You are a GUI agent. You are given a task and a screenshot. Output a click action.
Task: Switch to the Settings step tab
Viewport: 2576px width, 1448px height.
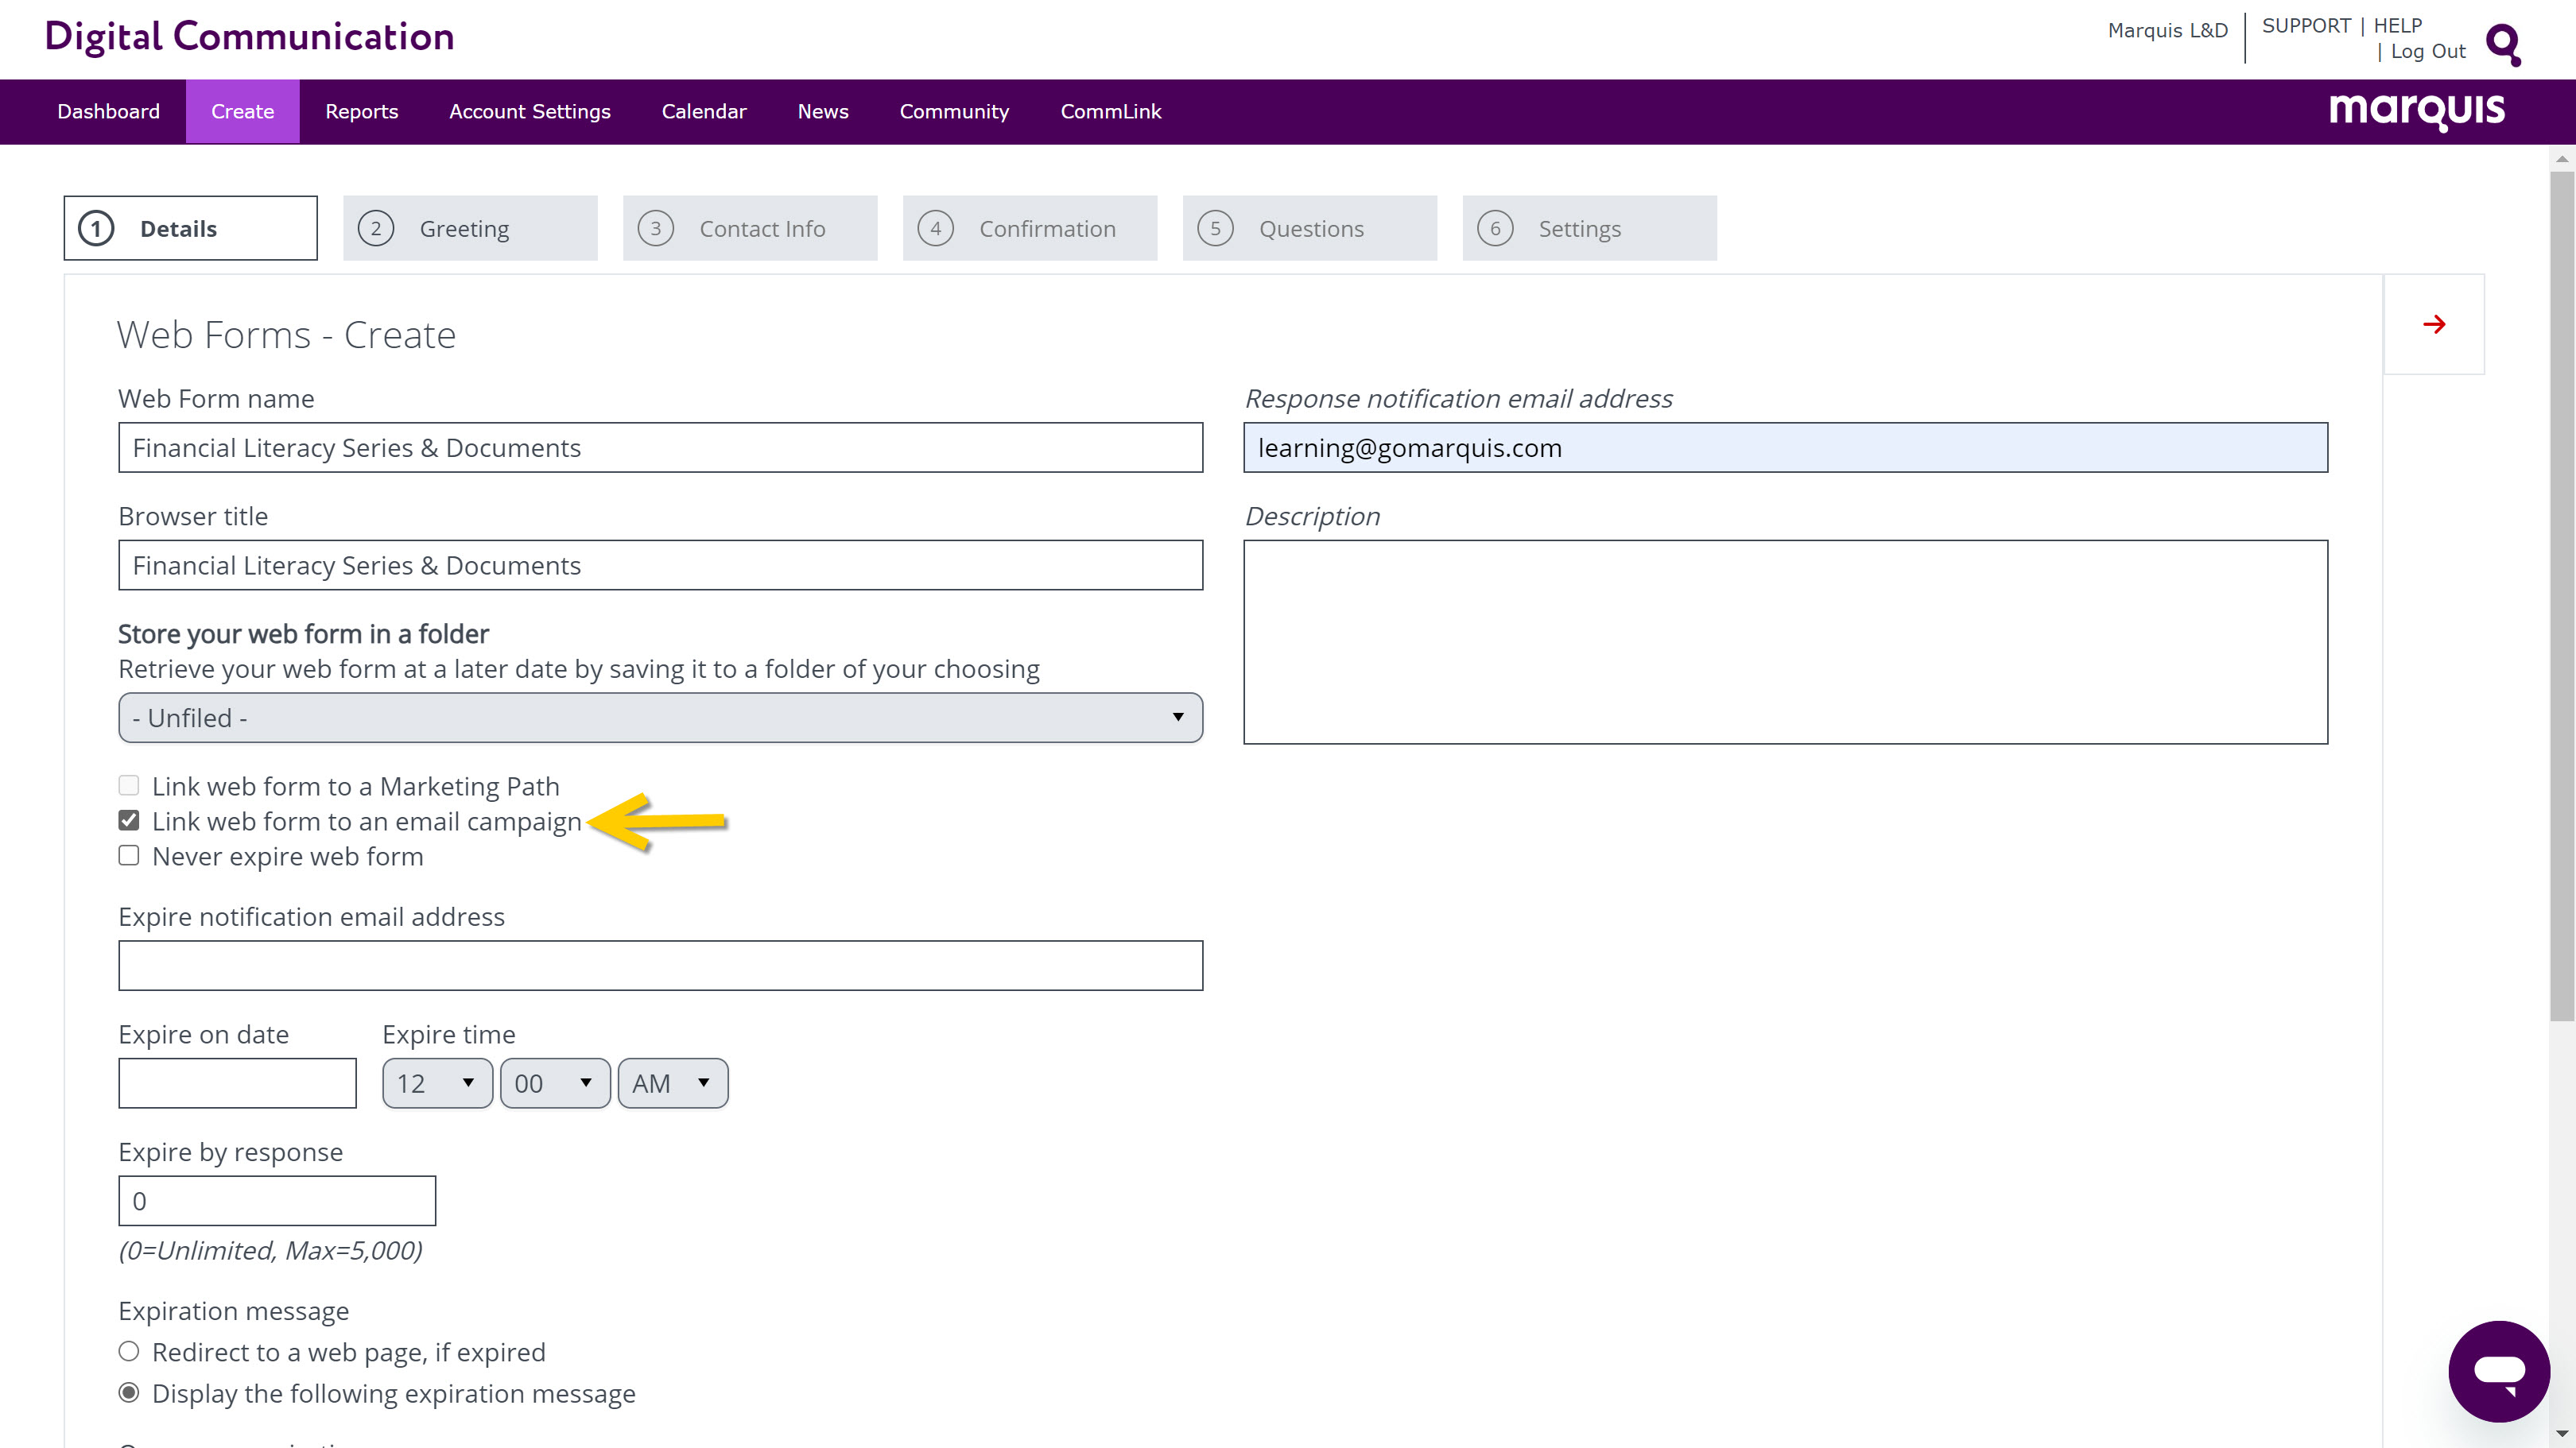tap(1590, 228)
